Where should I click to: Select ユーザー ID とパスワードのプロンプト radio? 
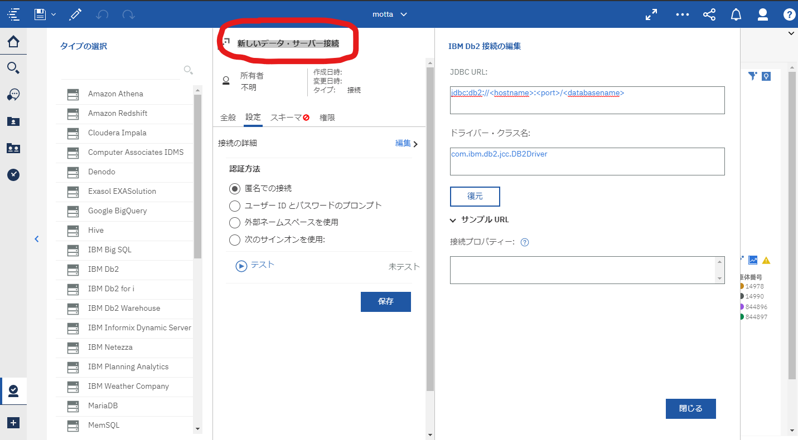pos(235,206)
